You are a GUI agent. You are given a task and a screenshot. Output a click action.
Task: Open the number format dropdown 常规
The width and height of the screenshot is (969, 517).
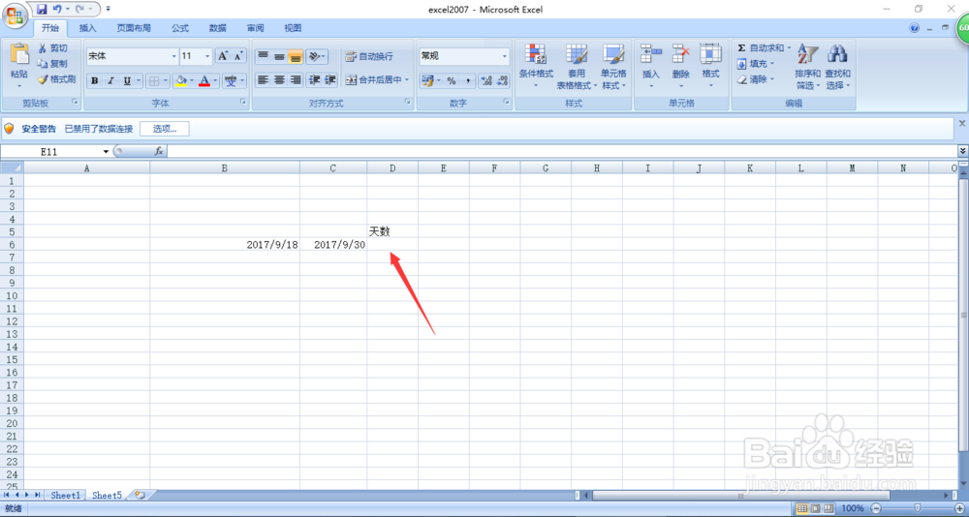point(504,56)
